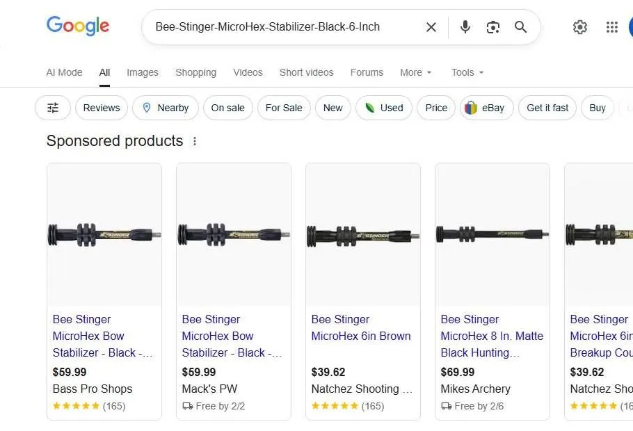This screenshot has width=633, height=431.
Task: Expand the More search categories dropdown
Action: [x=415, y=72]
